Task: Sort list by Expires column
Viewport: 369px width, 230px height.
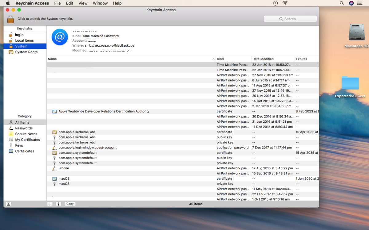Action: (x=307, y=59)
